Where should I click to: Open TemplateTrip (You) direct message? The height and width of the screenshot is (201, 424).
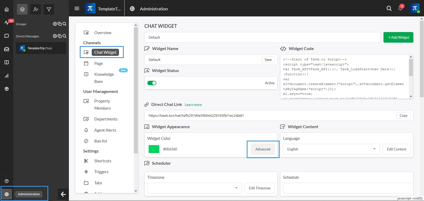[41, 48]
